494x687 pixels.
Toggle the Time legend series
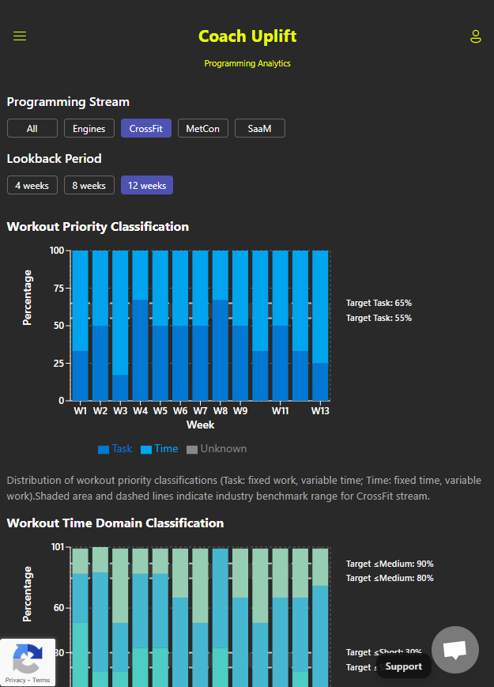click(x=160, y=449)
